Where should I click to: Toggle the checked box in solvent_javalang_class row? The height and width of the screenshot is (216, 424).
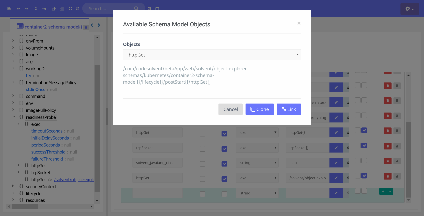pyautogui.click(x=224, y=164)
